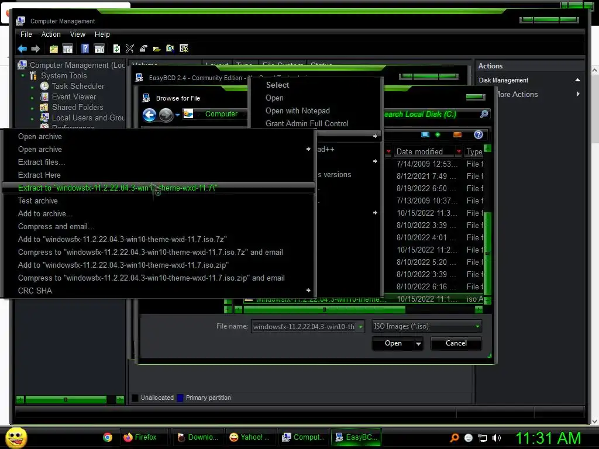Select Test archive menu entry

point(158,201)
